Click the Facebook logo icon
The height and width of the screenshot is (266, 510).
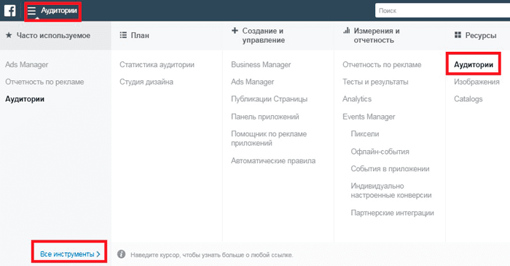click(9, 10)
